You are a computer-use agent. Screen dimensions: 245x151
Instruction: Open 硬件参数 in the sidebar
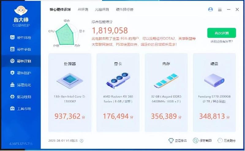(21, 49)
